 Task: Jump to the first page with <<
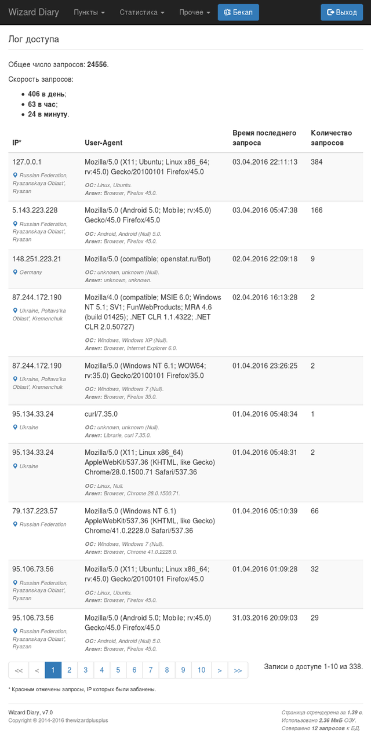point(19,670)
